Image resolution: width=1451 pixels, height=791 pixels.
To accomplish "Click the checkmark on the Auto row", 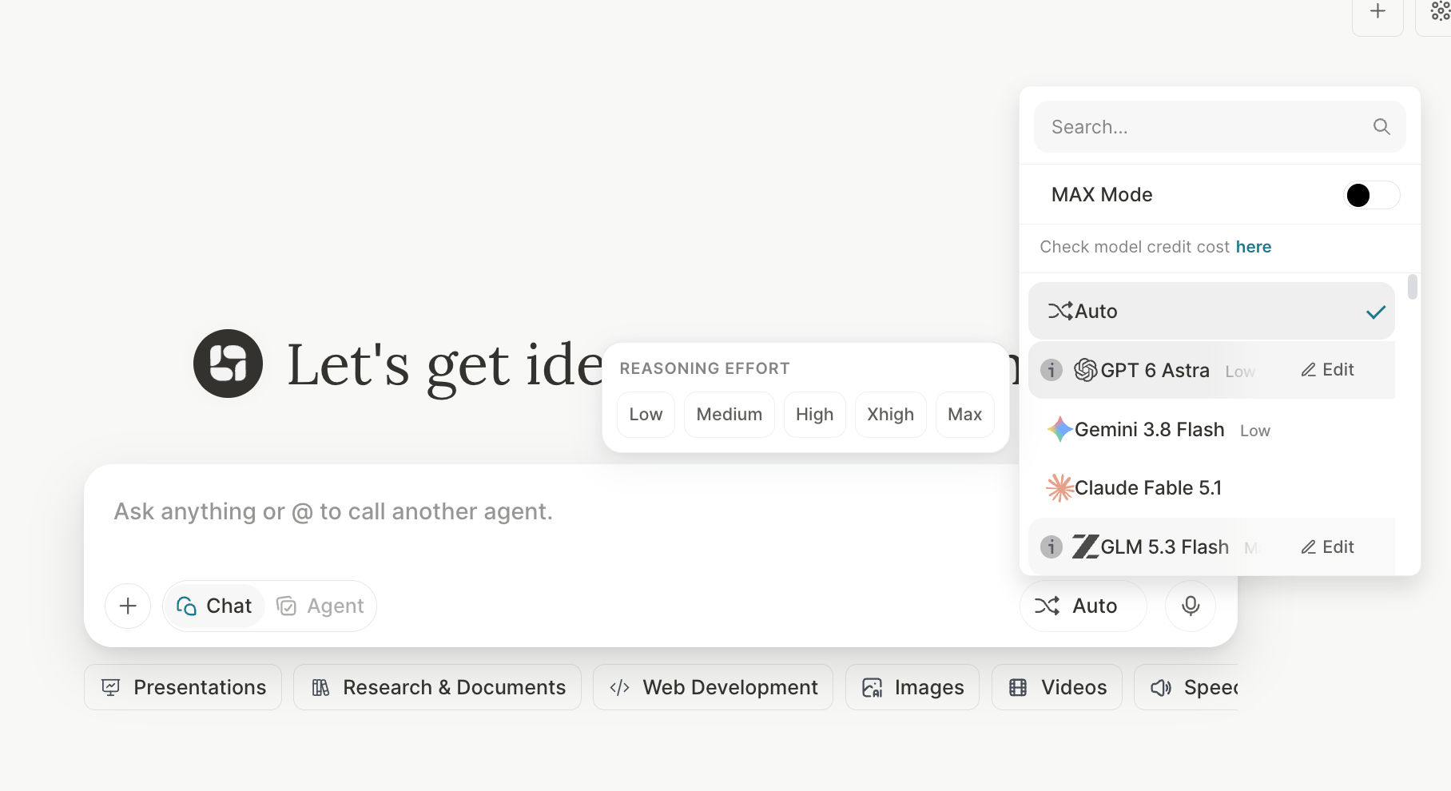I will [x=1375, y=312].
